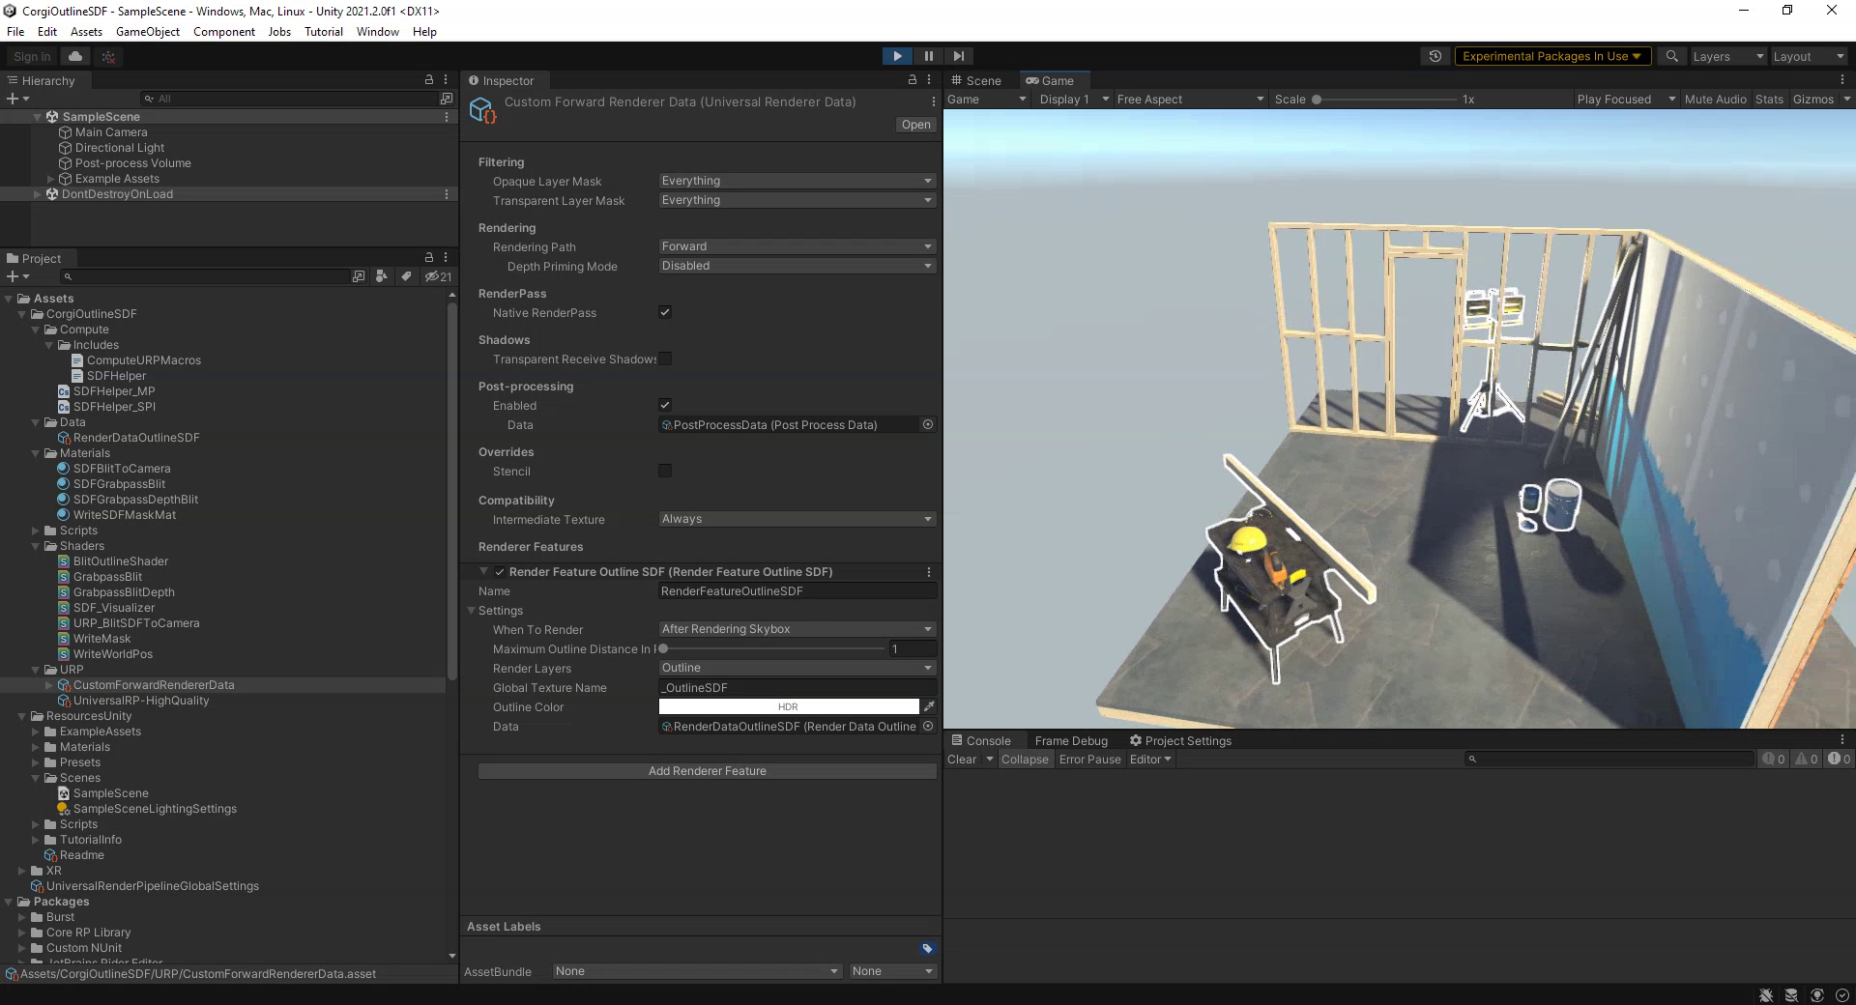The image size is (1856, 1005).
Task: Open Game view panel options menu
Action: pos(1841,80)
